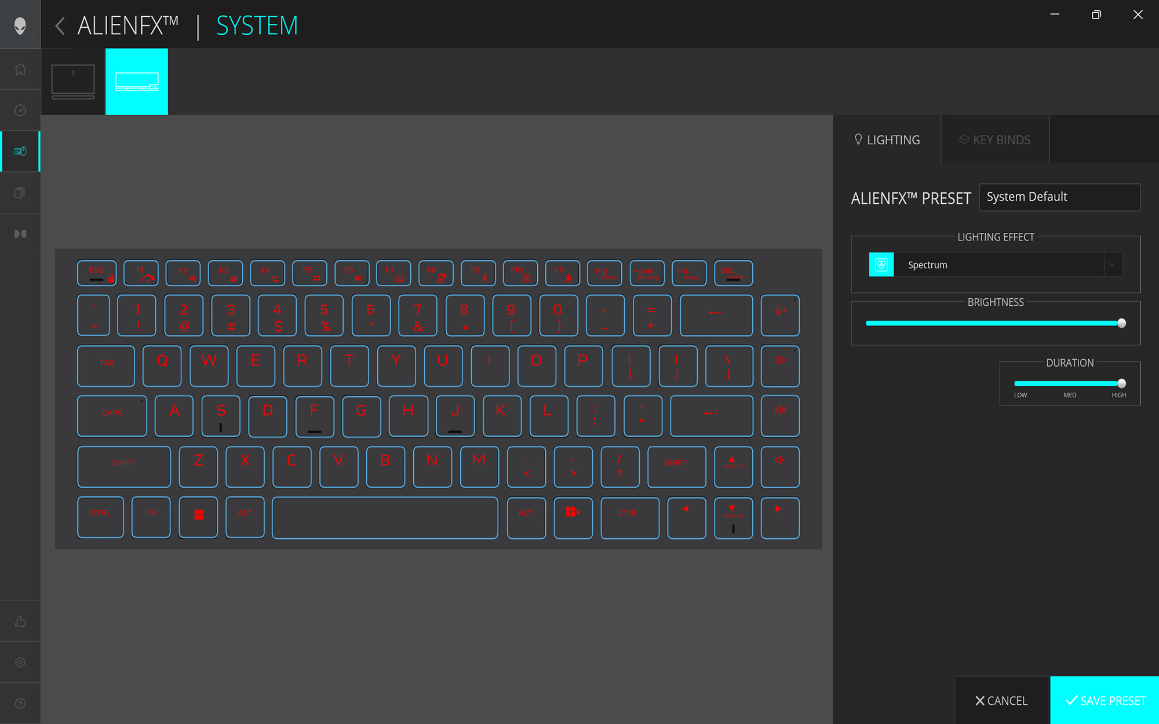
Task: Click the thumbs-up feedback icon
Action: point(20,621)
